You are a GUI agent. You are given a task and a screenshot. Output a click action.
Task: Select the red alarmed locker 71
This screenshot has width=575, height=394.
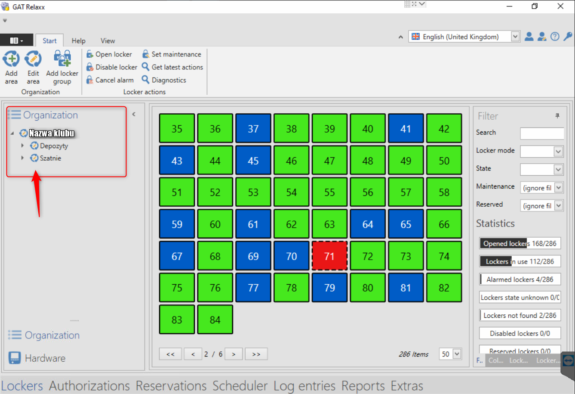pos(329,256)
